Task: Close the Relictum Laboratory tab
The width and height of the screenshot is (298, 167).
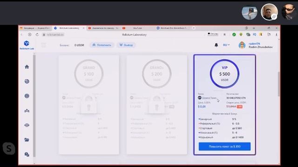Action: (x=83, y=28)
